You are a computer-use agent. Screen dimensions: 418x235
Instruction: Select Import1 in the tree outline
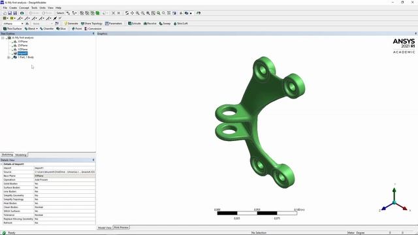coord(22,54)
